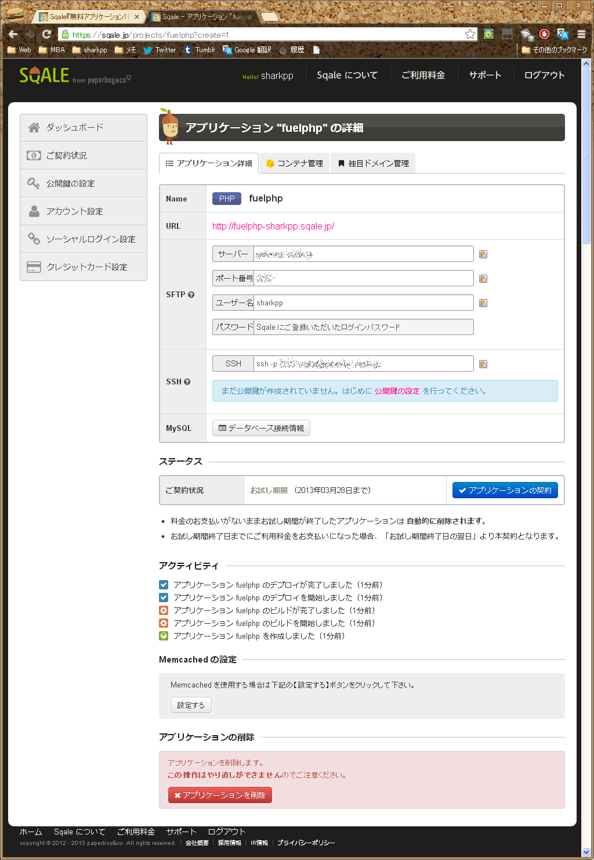The image size is (594, 860).
Task: Open 会社概要 in the footer
Action: click(197, 843)
